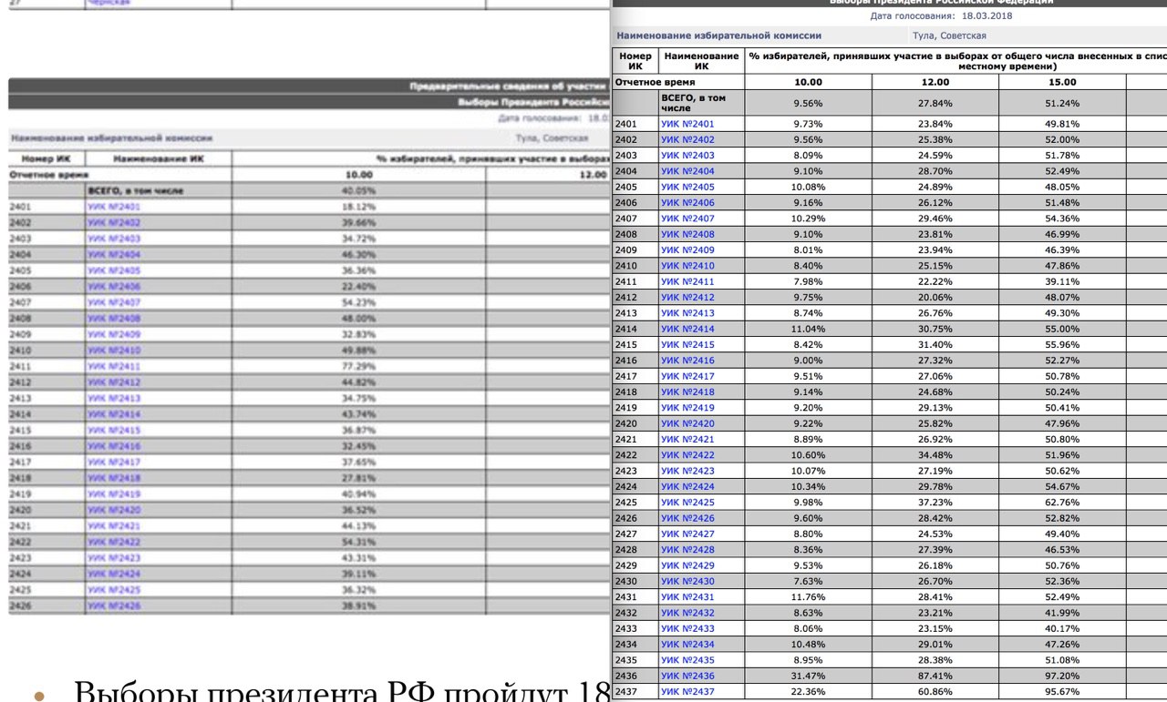Open УИК №2419 link beside 9.20%

point(687,408)
